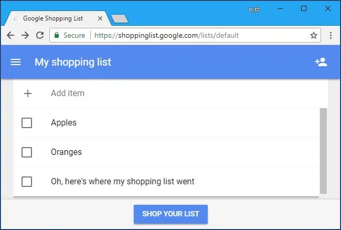The height and width of the screenshot is (230, 341).
Task: Mark the 'Oh, here's where' item done
Action: pyautogui.click(x=27, y=182)
